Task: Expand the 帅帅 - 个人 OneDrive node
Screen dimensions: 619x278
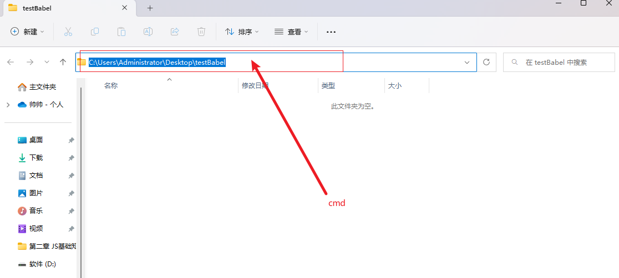Action: click(8, 105)
